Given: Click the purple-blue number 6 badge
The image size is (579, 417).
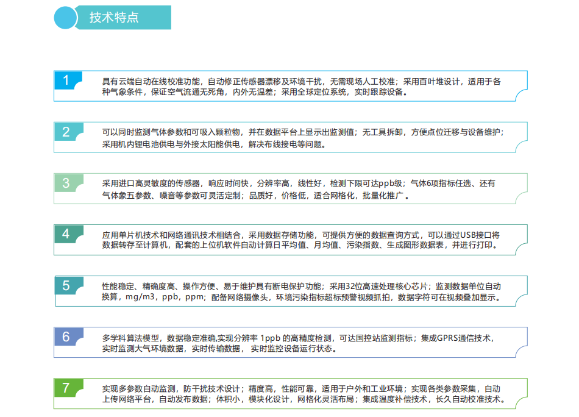Looking at the screenshot, I should [x=67, y=337].
